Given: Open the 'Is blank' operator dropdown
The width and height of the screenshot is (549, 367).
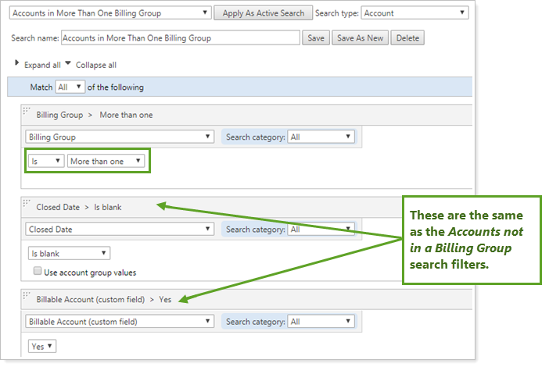Looking at the screenshot, I should [x=68, y=253].
